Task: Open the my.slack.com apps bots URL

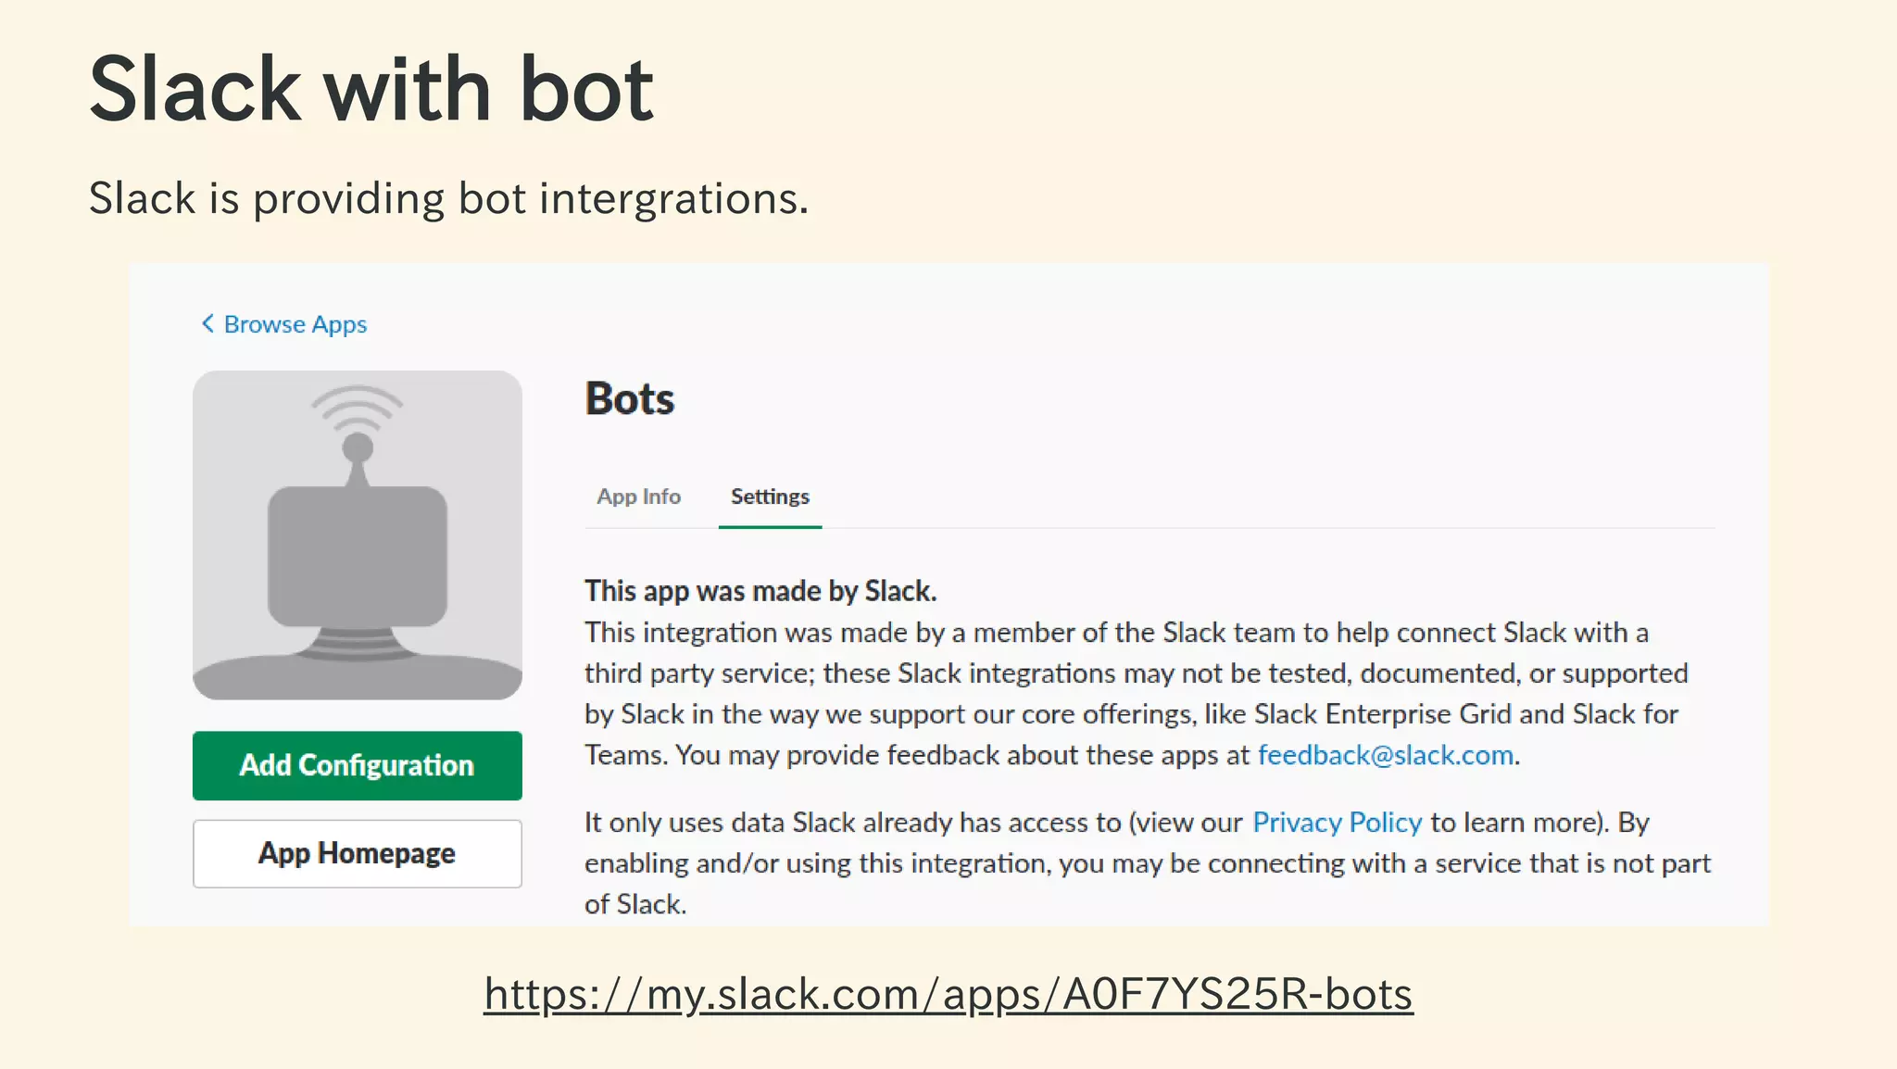Action: click(x=948, y=994)
